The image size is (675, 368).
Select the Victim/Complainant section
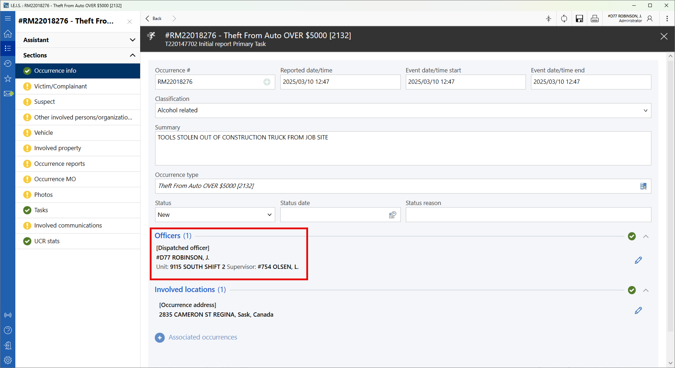61,86
